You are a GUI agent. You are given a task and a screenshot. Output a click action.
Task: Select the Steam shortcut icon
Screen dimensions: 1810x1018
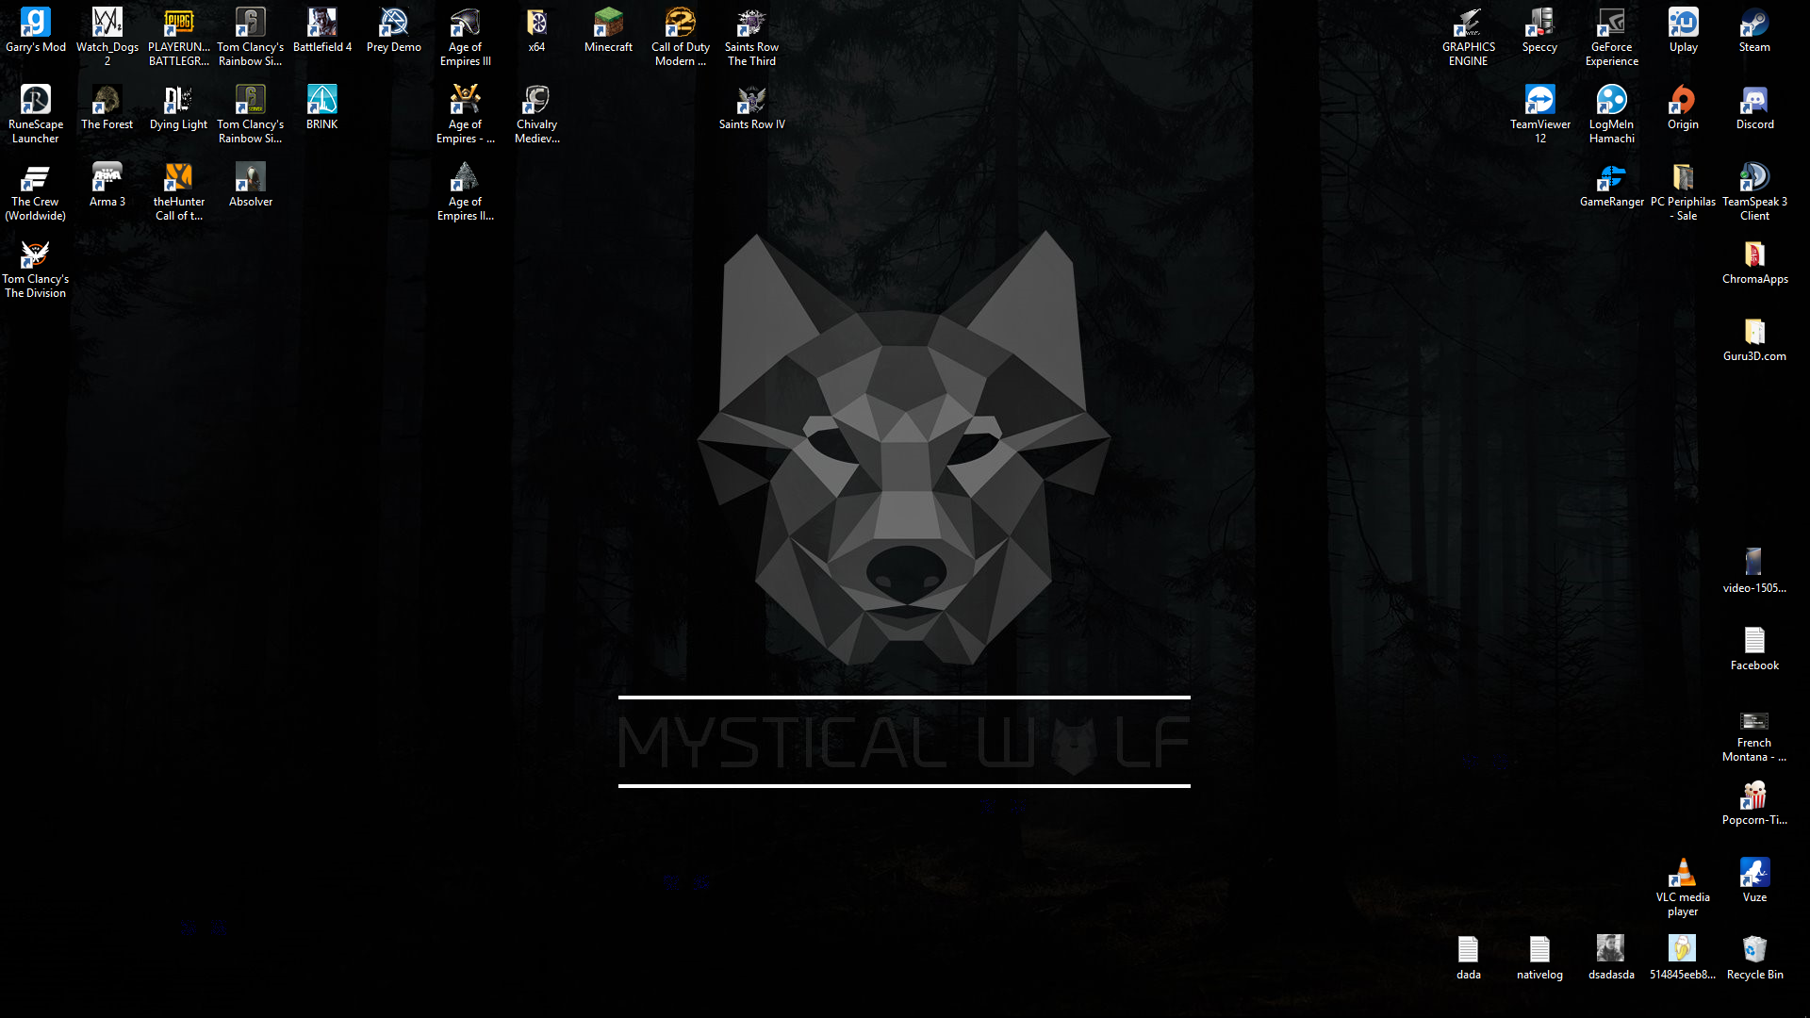pyautogui.click(x=1754, y=23)
